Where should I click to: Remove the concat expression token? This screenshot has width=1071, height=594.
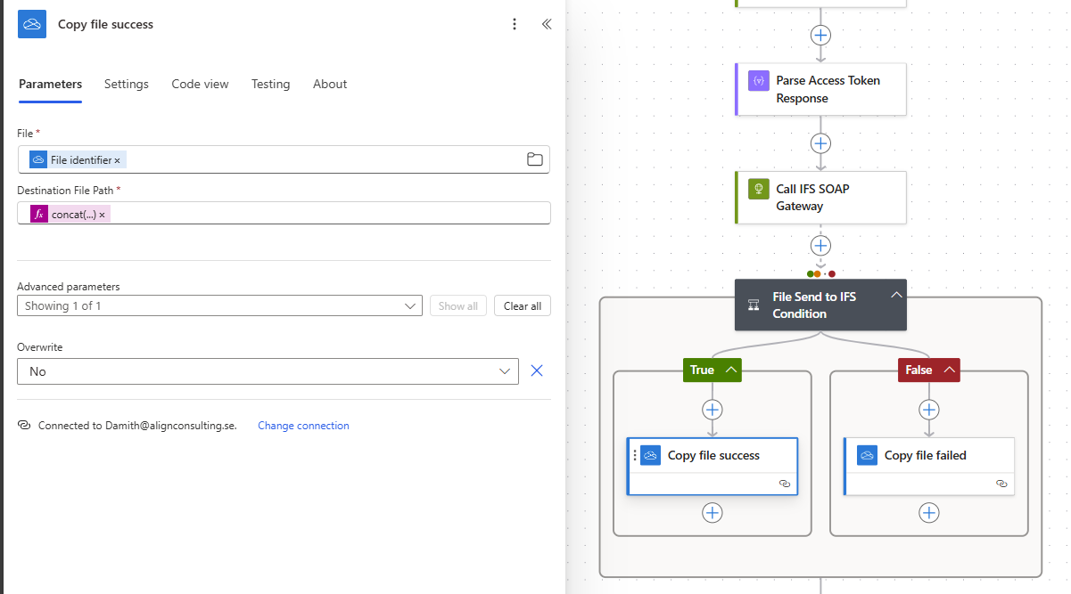coord(102,215)
